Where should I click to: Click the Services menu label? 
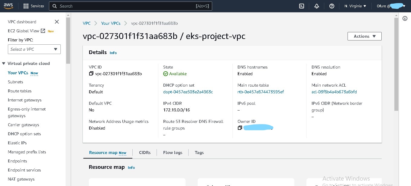pyautogui.click(x=37, y=6)
